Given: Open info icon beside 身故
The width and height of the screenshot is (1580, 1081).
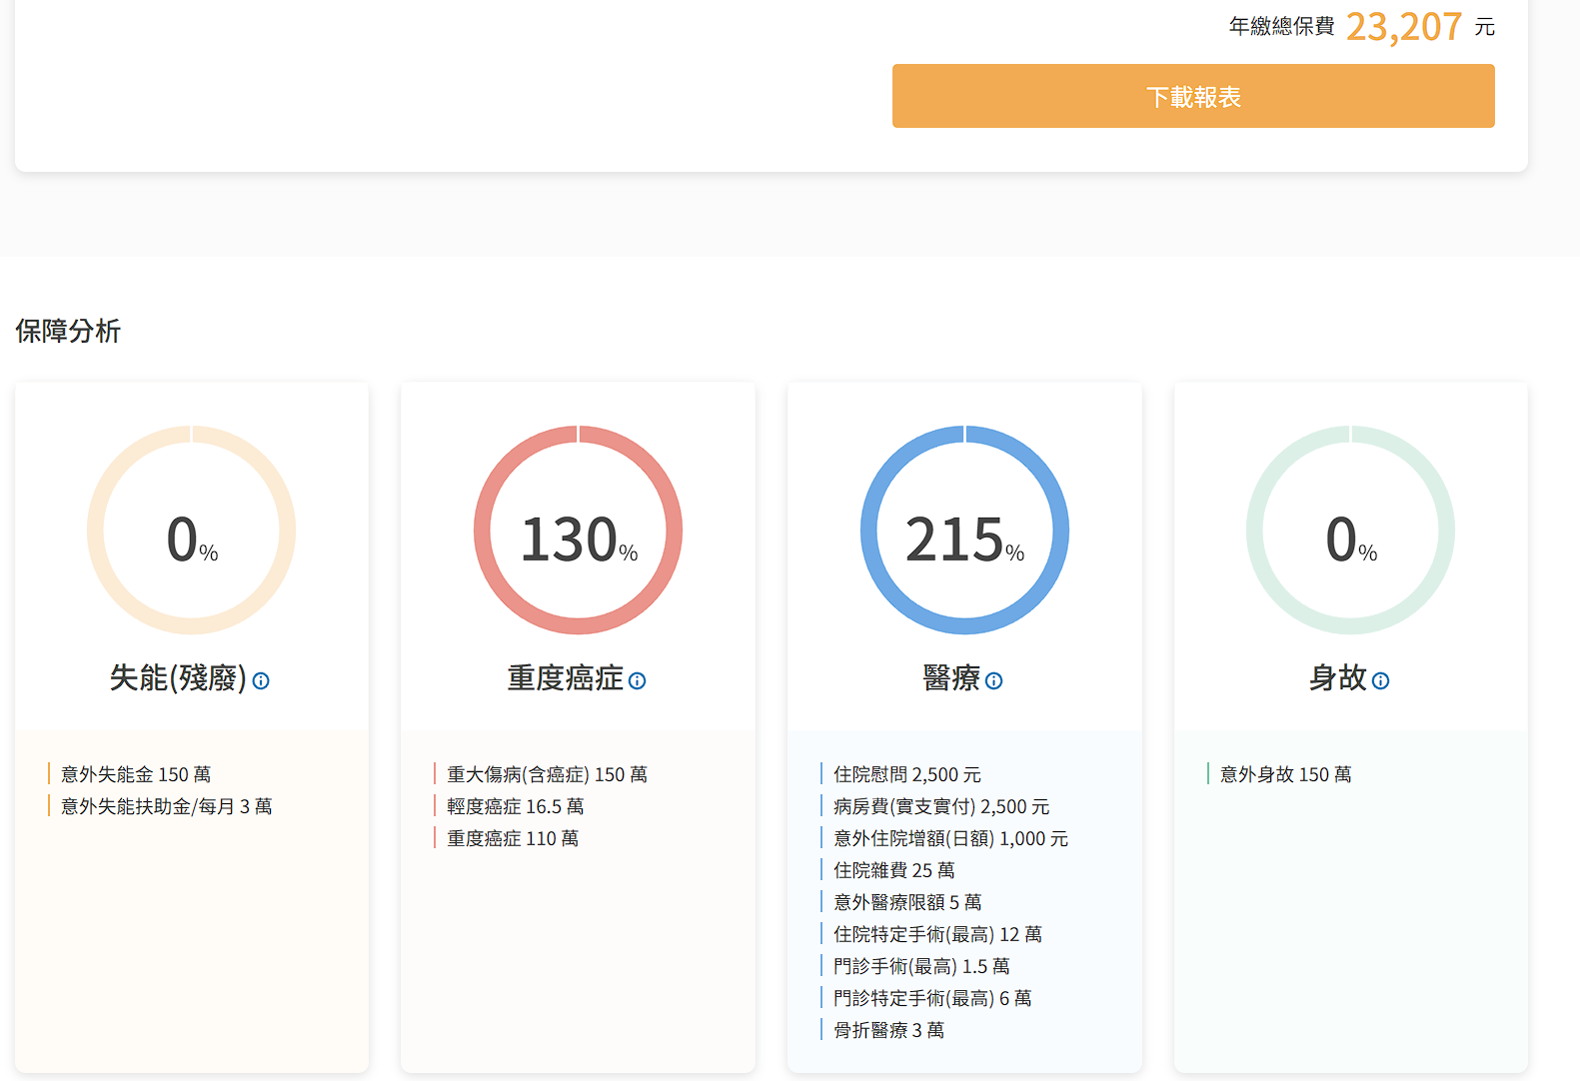Looking at the screenshot, I should 1380,681.
